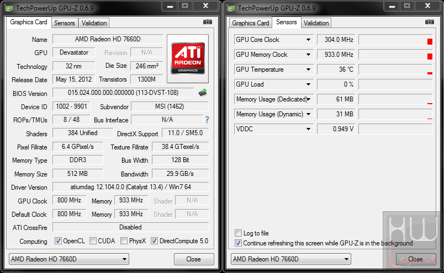
Task: Uncheck Continue refreshing in background option
Action: (238, 243)
